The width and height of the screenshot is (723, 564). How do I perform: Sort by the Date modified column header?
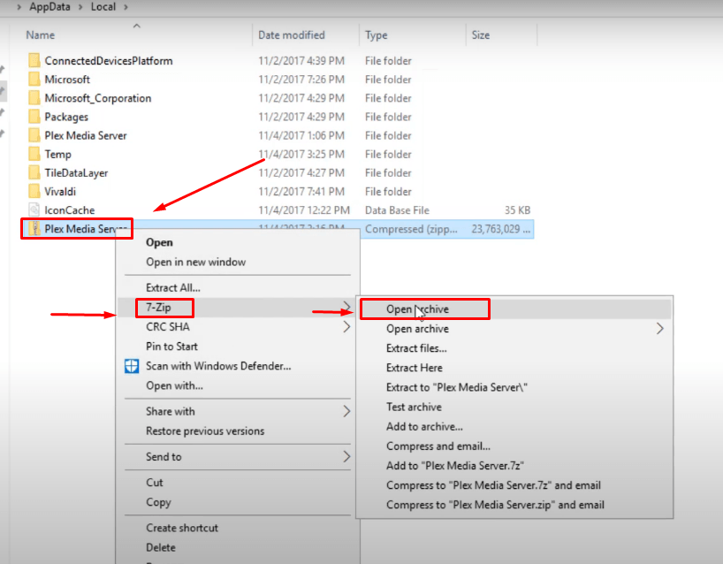(292, 35)
